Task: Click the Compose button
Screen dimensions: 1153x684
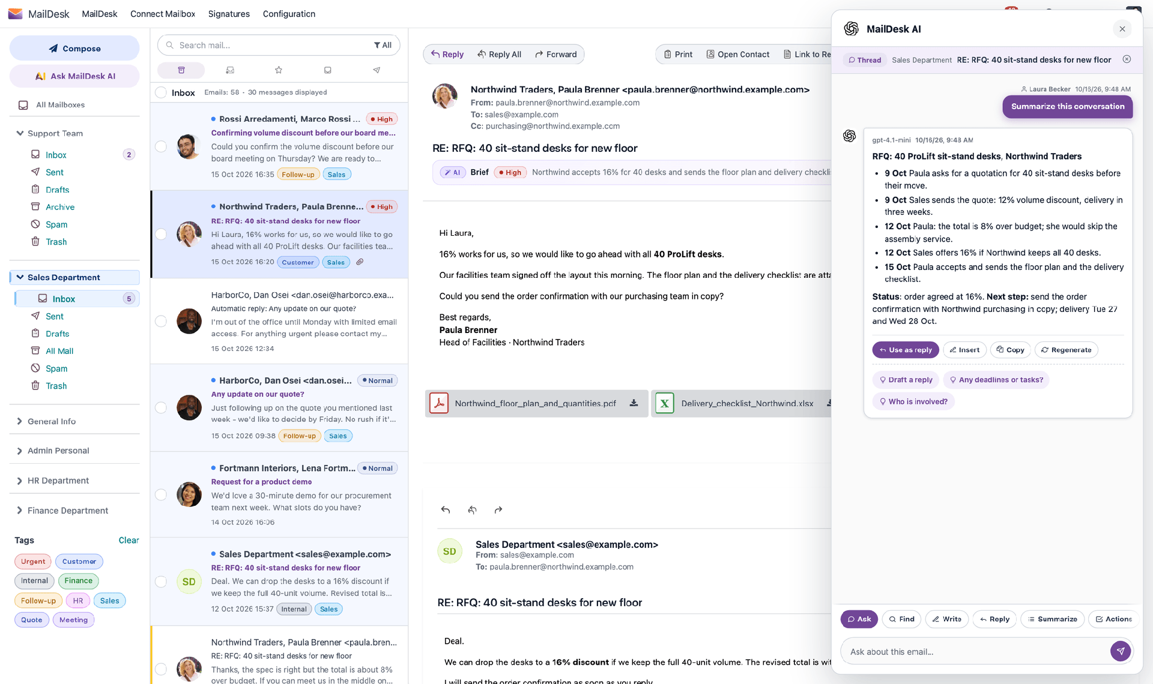Action: click(x=74, y=48)
